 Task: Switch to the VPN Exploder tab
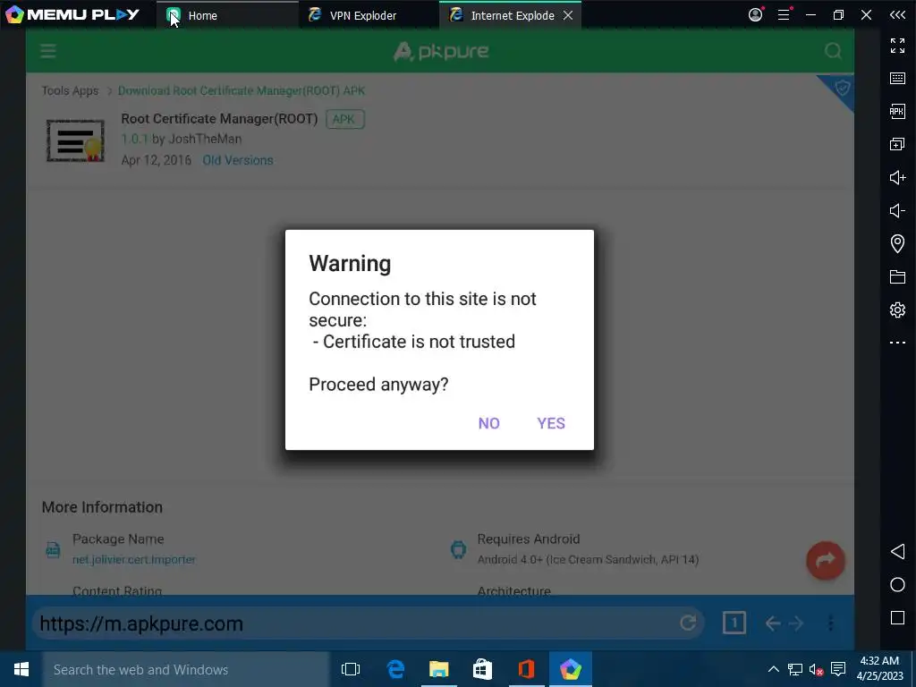368,15
